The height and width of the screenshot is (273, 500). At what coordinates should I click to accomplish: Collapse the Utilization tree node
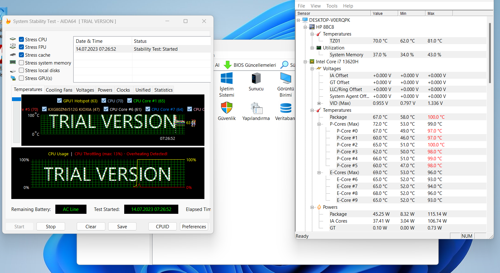312,48
